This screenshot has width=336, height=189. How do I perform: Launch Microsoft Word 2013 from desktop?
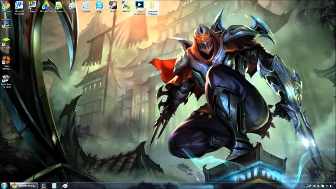(19, 8)
